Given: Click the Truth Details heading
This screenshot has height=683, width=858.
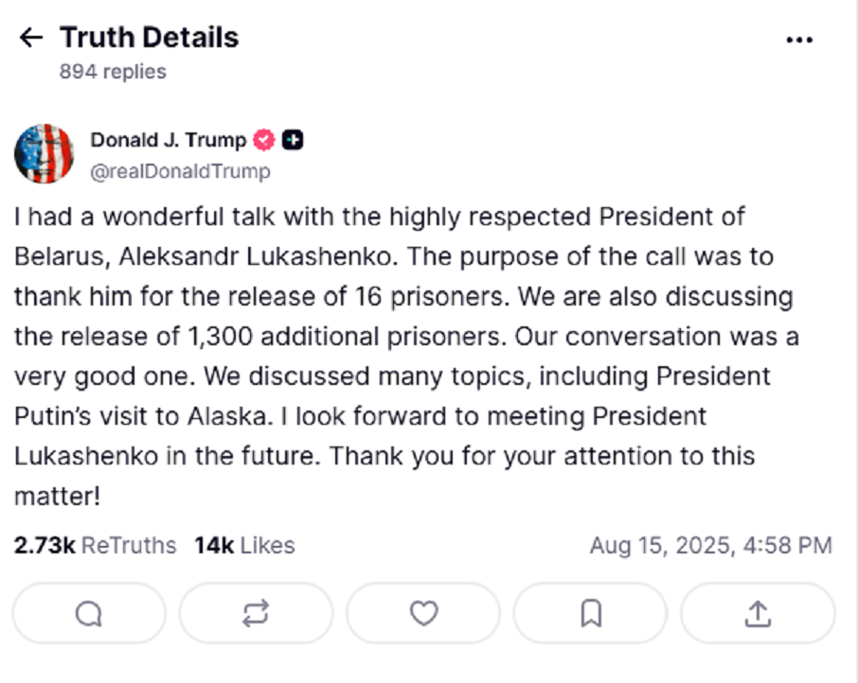Looking at the screenshot, I should (149, 38).
